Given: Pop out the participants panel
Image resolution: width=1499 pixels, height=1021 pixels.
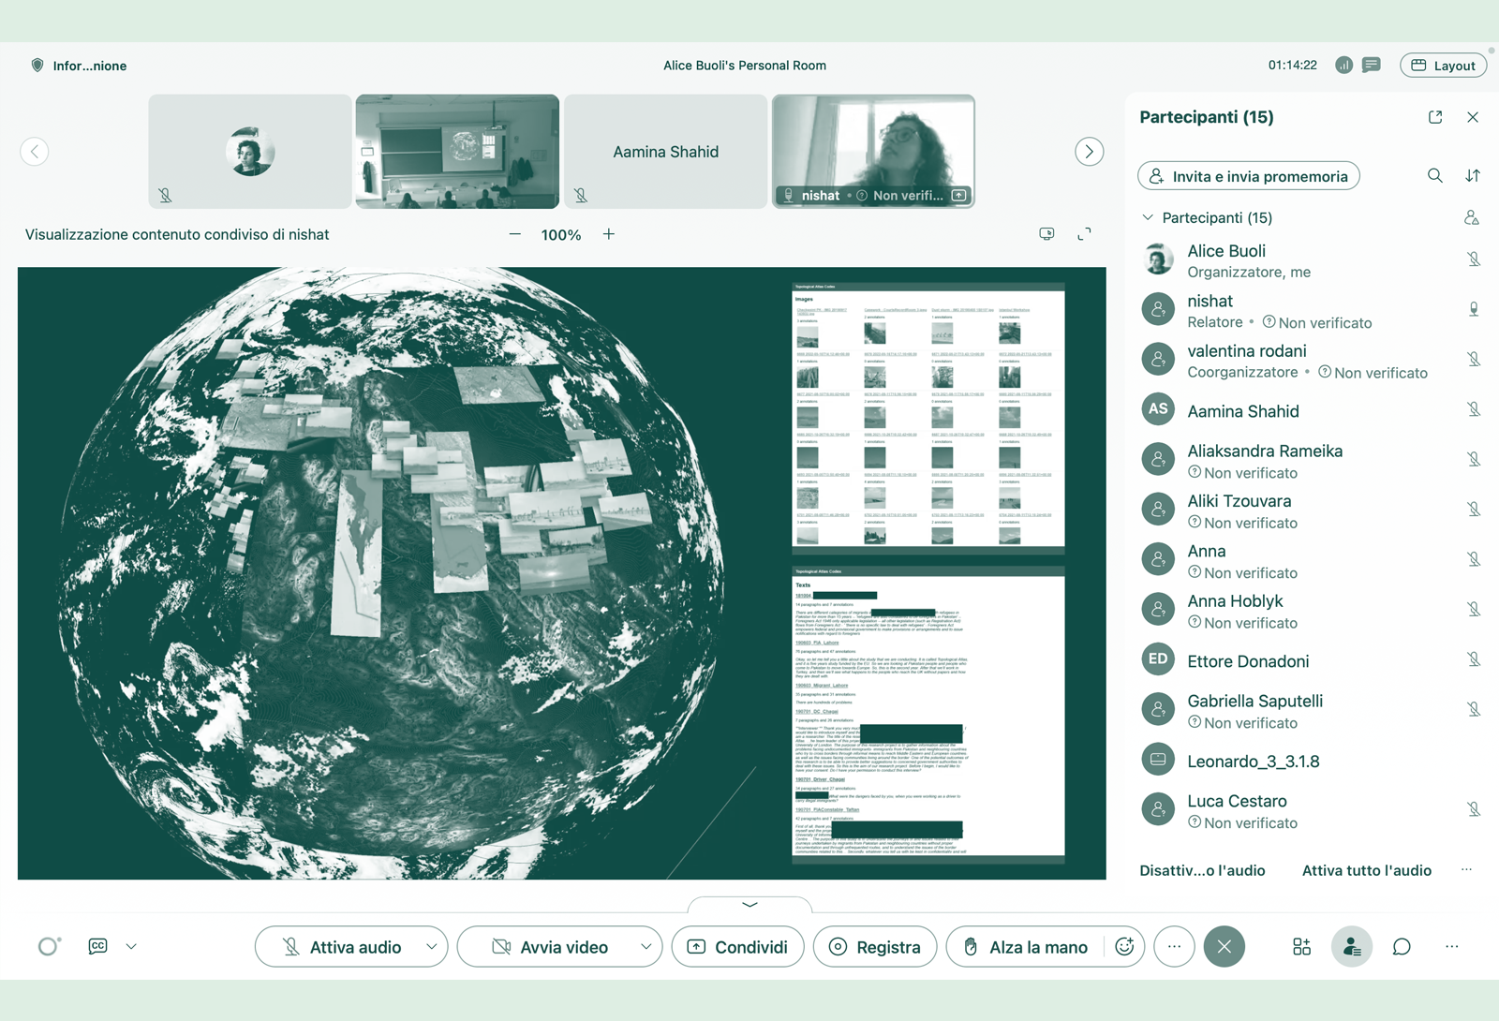Looking at the screenshot, I should (1434, 117).
